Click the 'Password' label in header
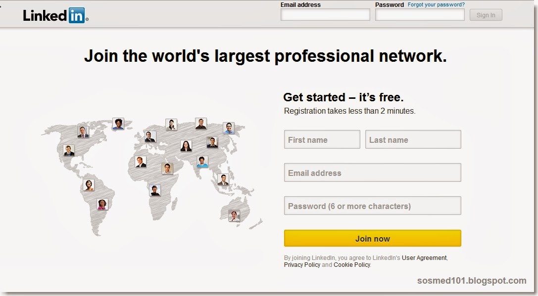The image size is (538, 296). click(390, 5)
